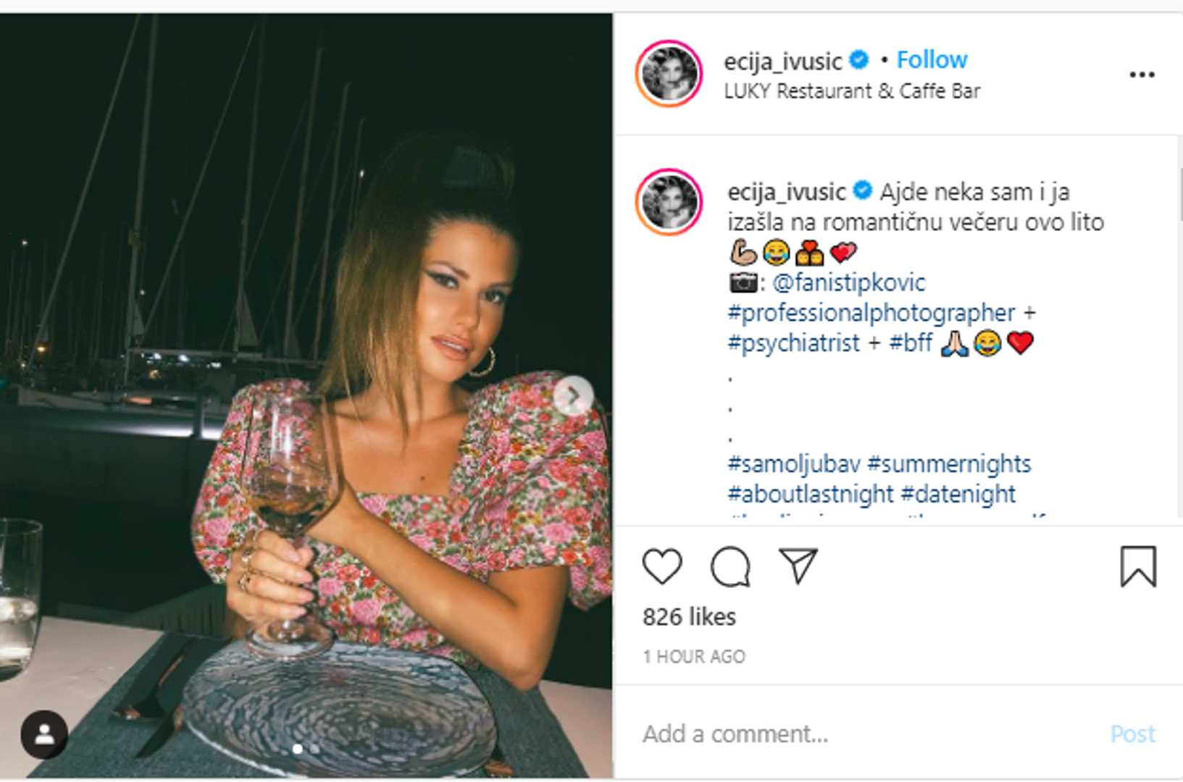This screenshot has width=1183, height=782.
Task: Click the Add a comment field
Action: pyautogui.click(x=833, y=734)
